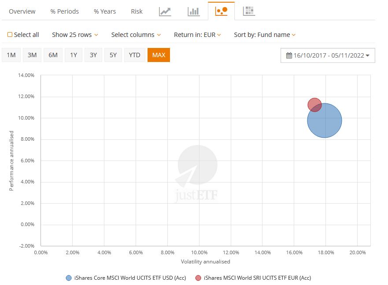This screenshot has width=388, height=285.
Task: Select the 3Y time period
Action: coord(93,55)
